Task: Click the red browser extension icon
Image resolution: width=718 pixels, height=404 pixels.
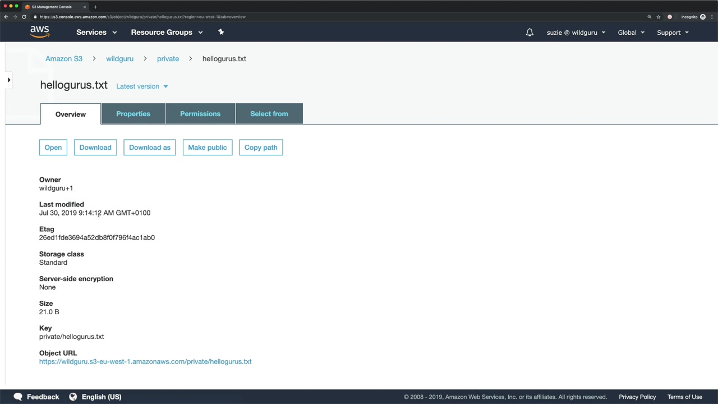Action: [670, 17]
